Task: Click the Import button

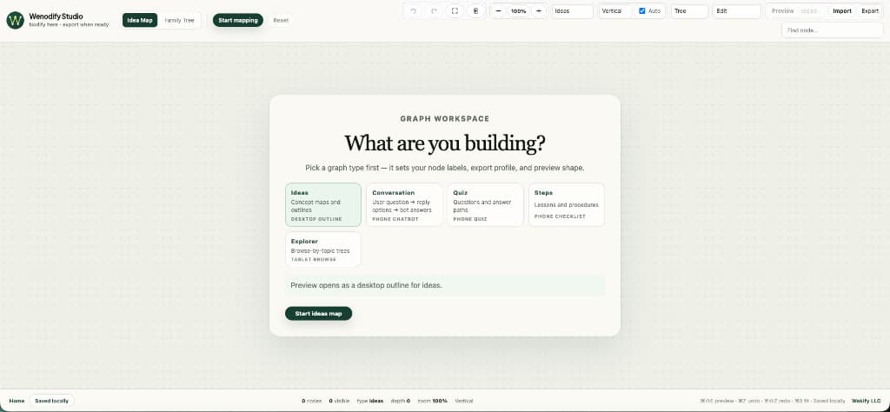Action: 841,10
